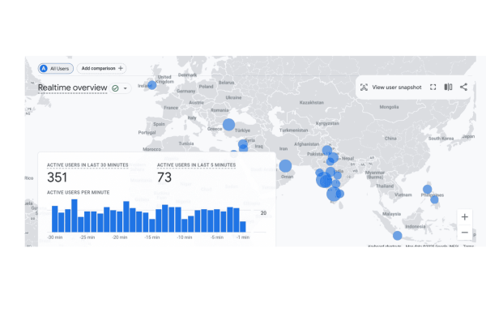Click the user bubble over Ireland
The image size is (486, 312).
(152, 85)
